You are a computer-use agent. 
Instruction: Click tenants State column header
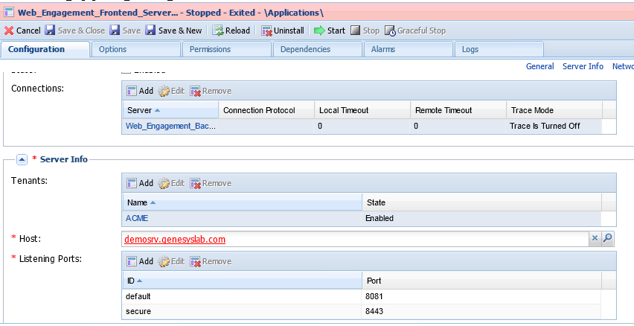(x=481, y=202)
